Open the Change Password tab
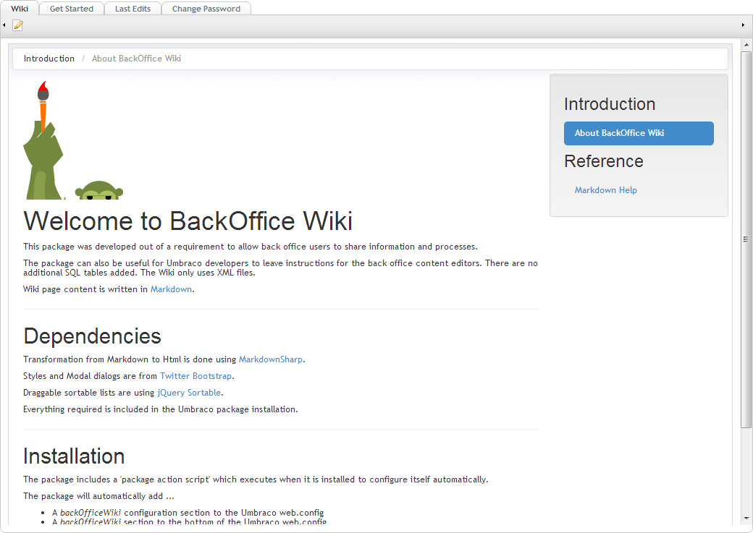 tap(206, 9)
